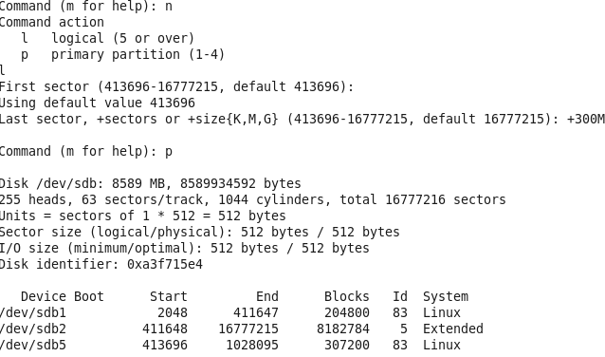Click the Extended system label
This screenshot has width=605, height=357.
[453, 329]
